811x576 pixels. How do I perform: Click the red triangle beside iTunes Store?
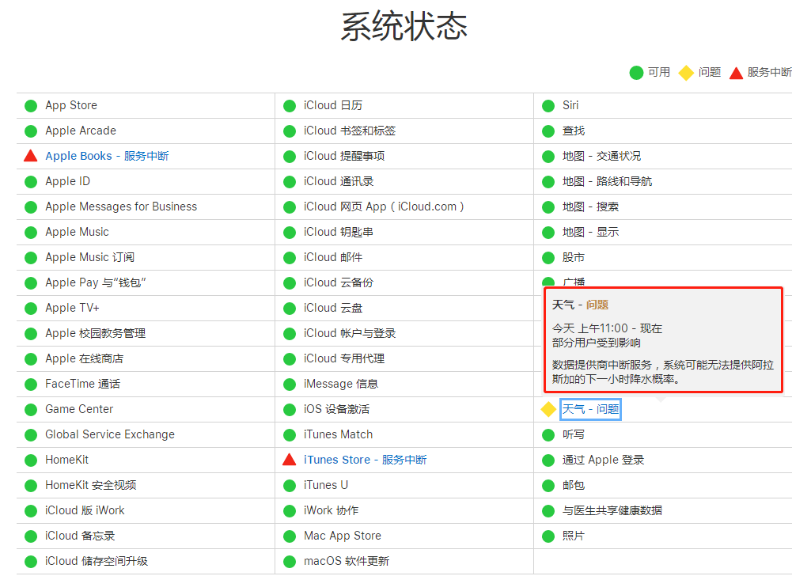[289, 459]
